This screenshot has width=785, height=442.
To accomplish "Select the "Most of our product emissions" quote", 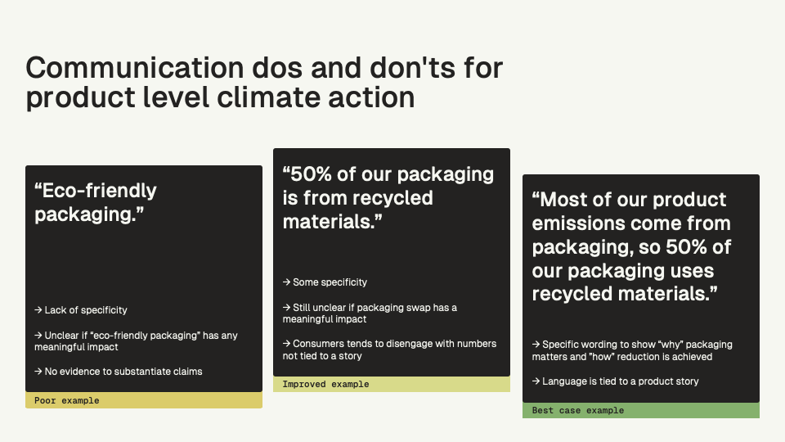I will tap(631, 246).
